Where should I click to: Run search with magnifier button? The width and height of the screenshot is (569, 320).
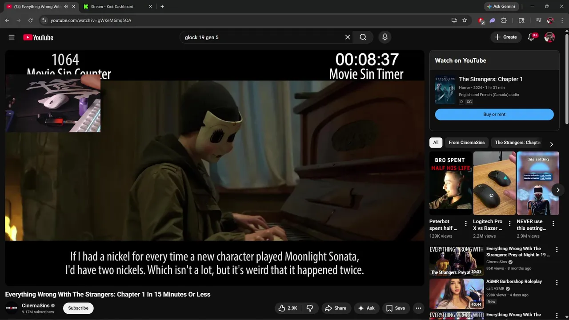click(363, 37)
